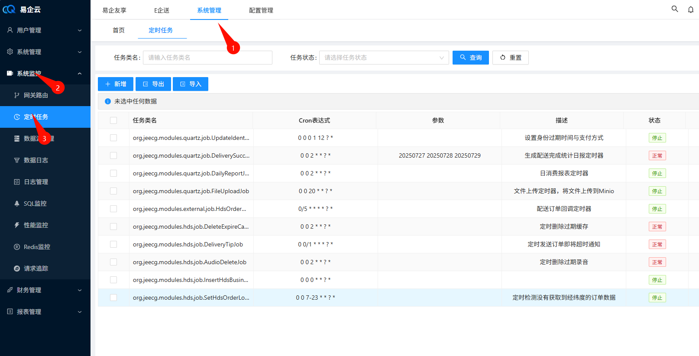Check the AudioDeleteJob row checkbox
Viewport: 699px width, 356px height.
(113, 262)
